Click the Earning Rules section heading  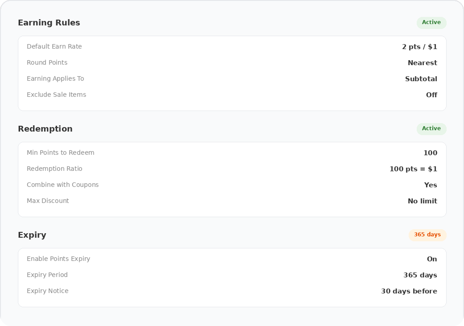point(49,23)
